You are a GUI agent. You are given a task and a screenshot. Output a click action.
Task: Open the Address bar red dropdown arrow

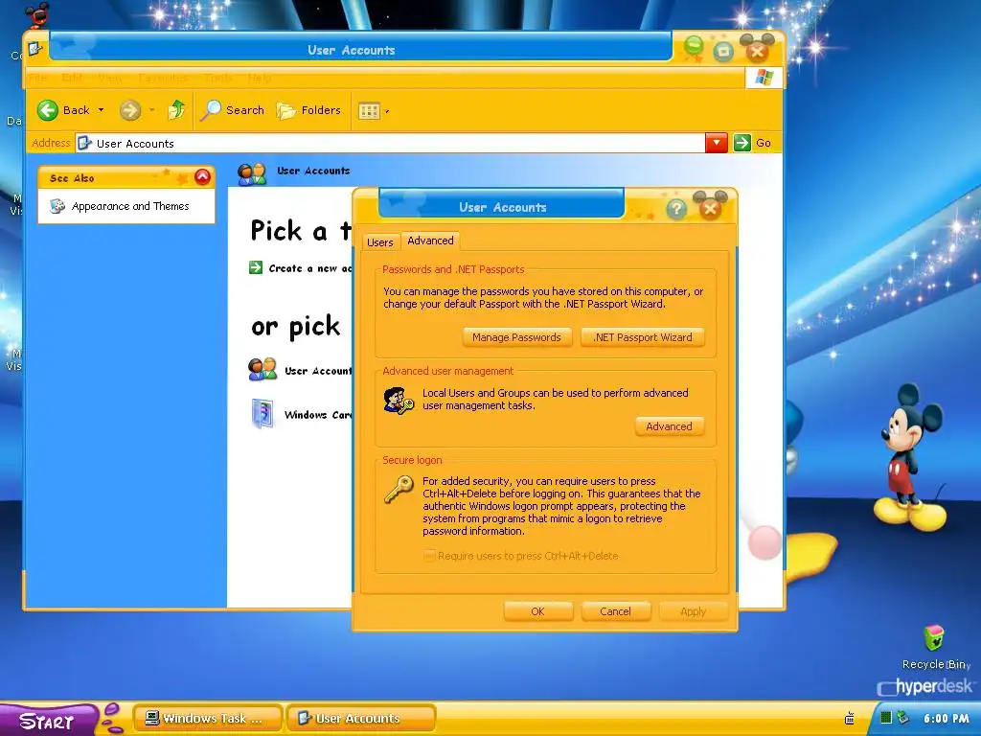click(717, 143)
